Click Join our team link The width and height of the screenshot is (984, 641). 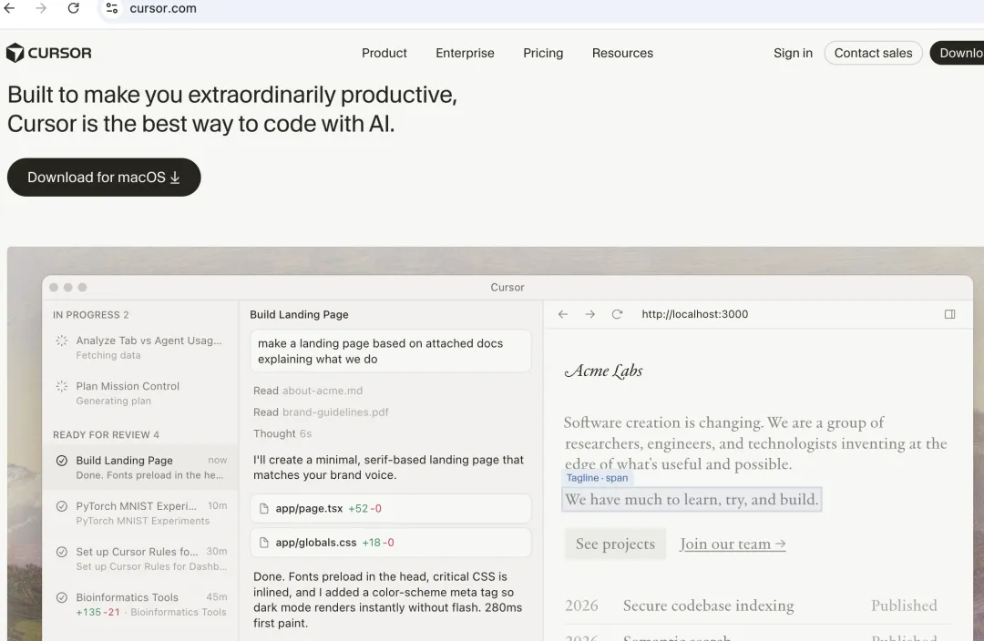tap(733, 544)
